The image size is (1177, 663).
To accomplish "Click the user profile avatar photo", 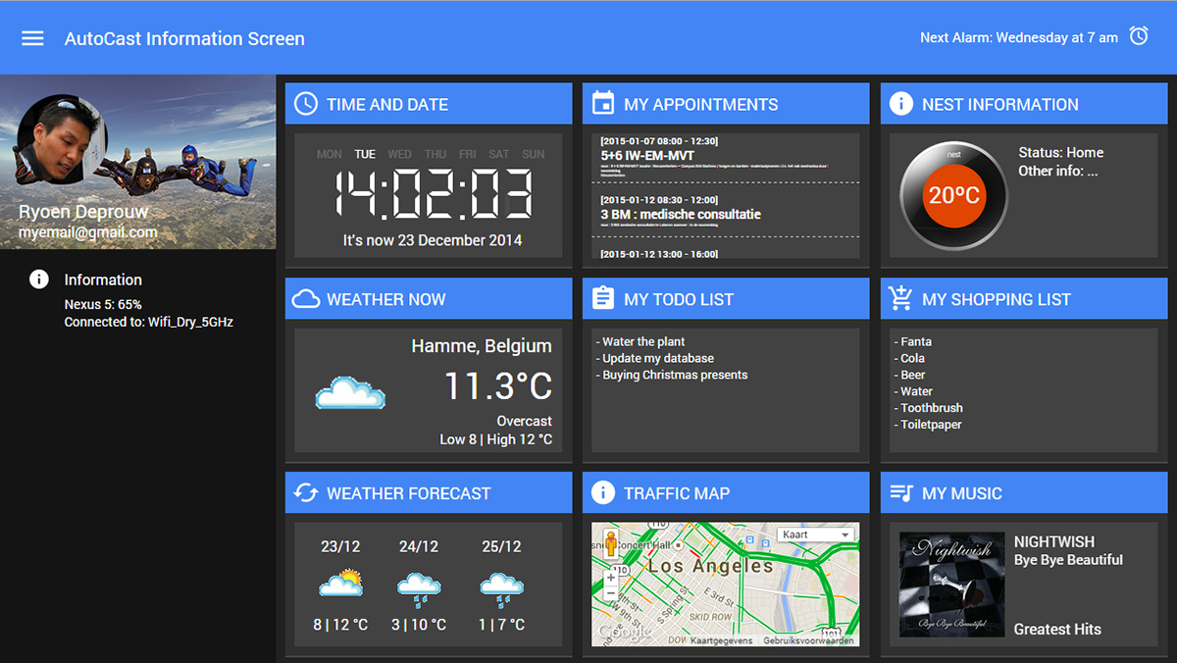I will click(x=61, y=139).
